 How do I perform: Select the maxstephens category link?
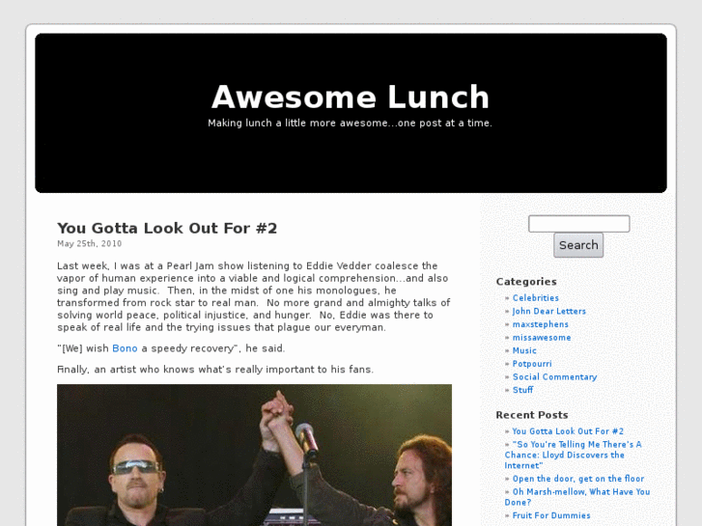(541, 324)
